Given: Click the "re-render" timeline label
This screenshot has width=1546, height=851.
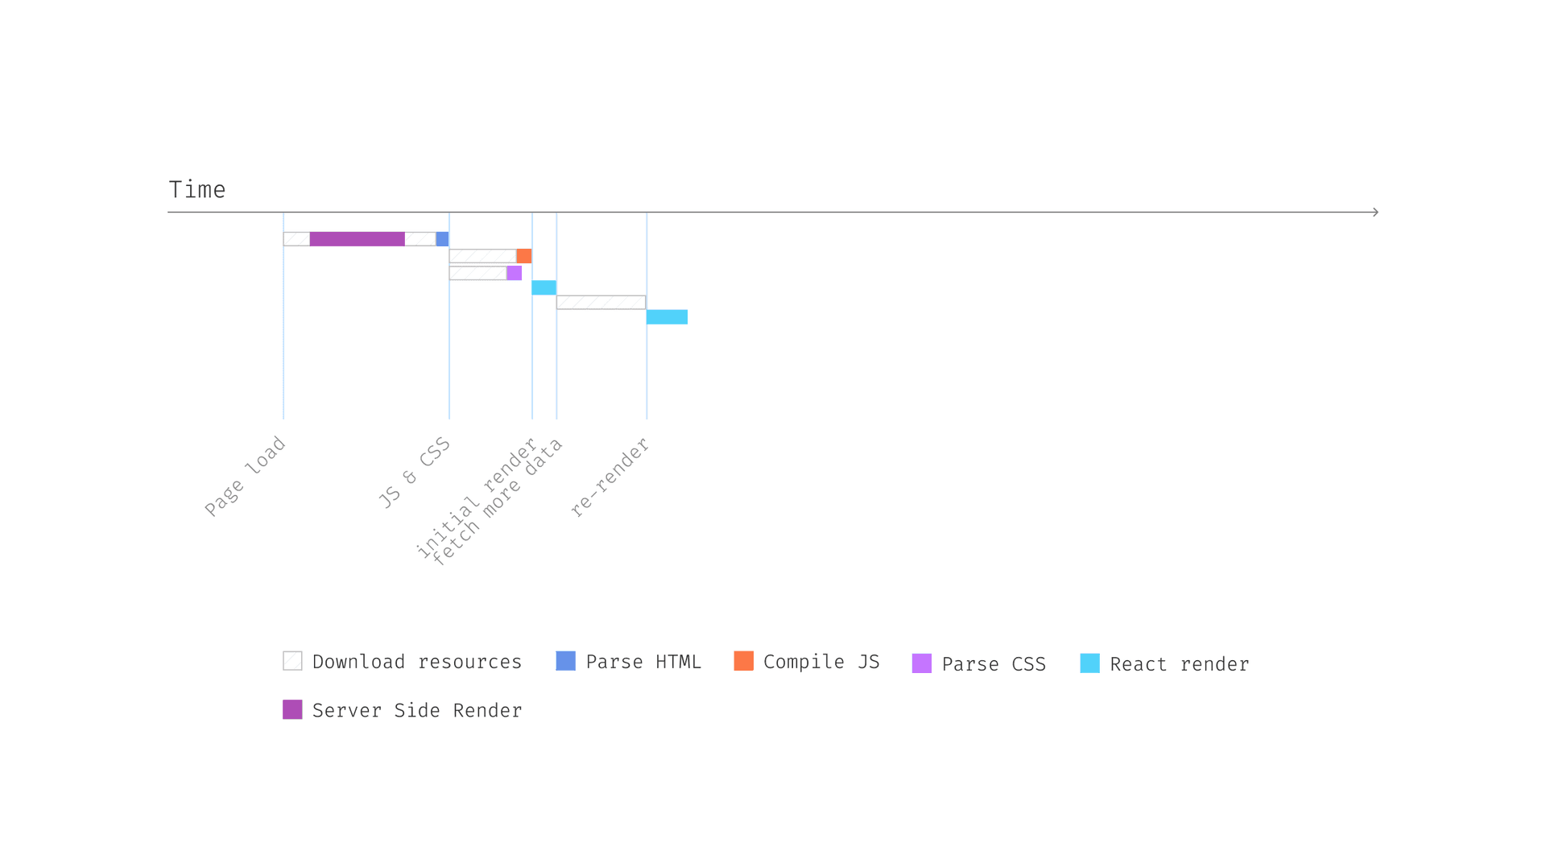Looking at the screenshot, I should click(610, 477).
